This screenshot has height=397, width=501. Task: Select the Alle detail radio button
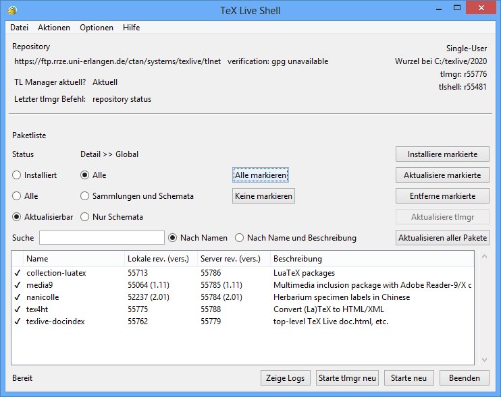[84, 175]
